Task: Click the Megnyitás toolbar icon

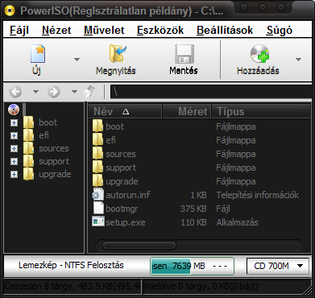Action: click(118, 54)
